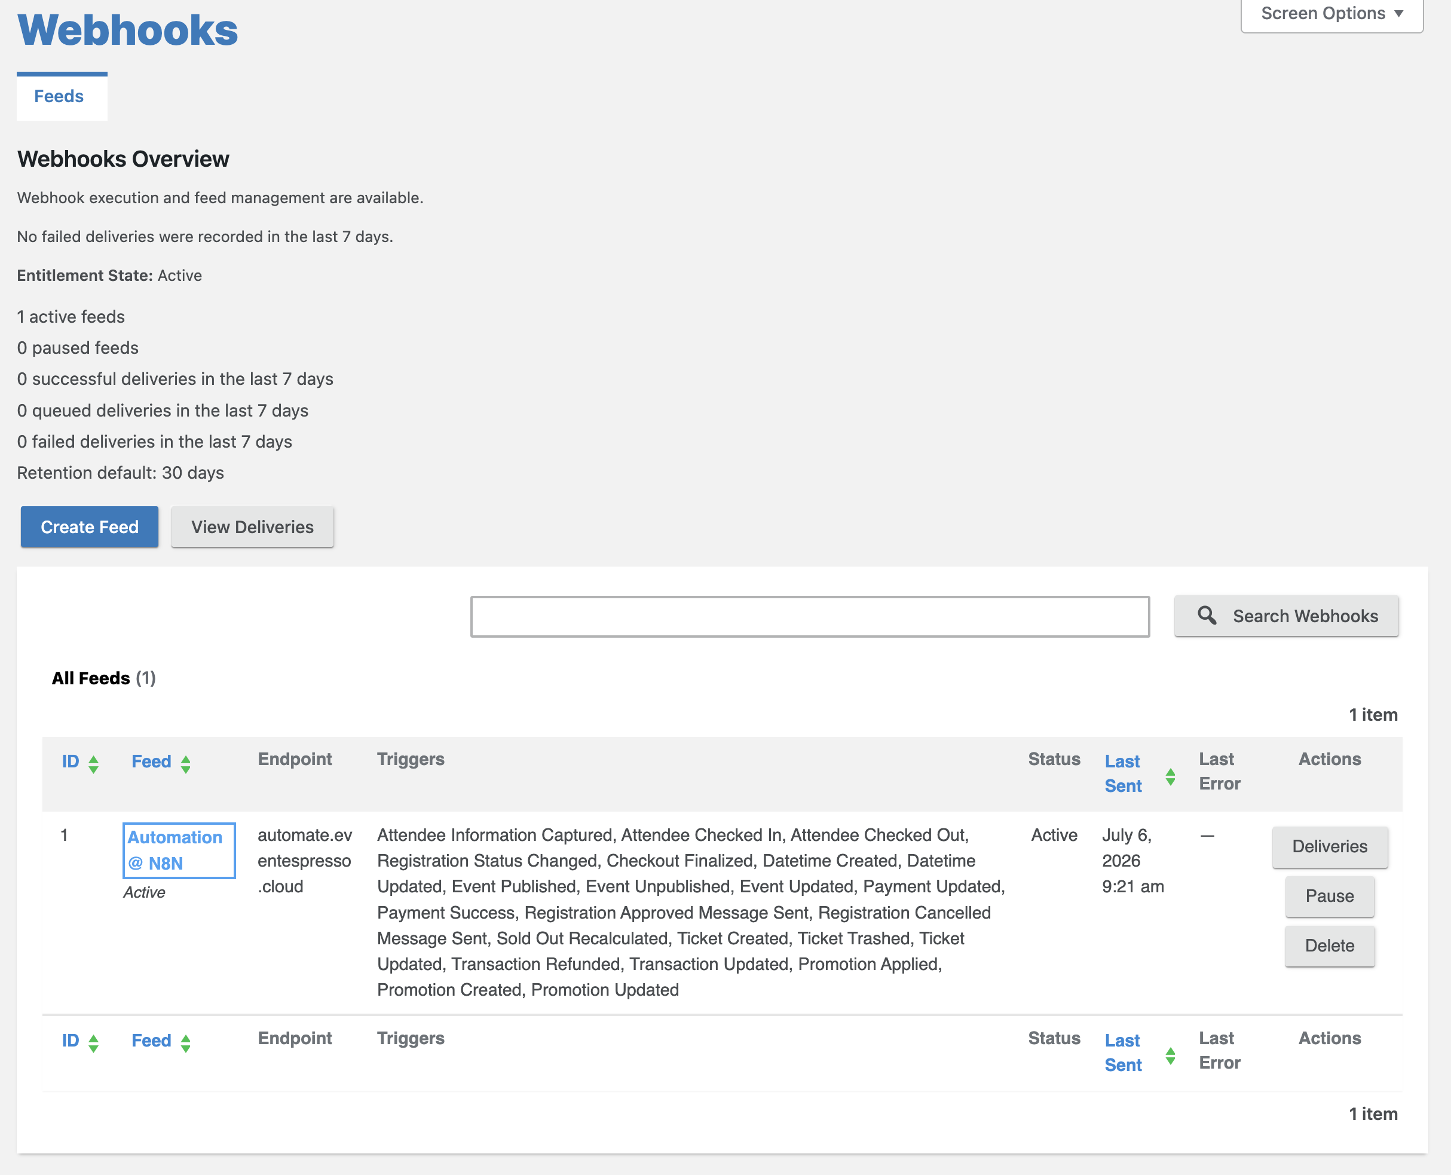Switch to the Feeds tab
1451x1175 pixels.
[60, 96]
